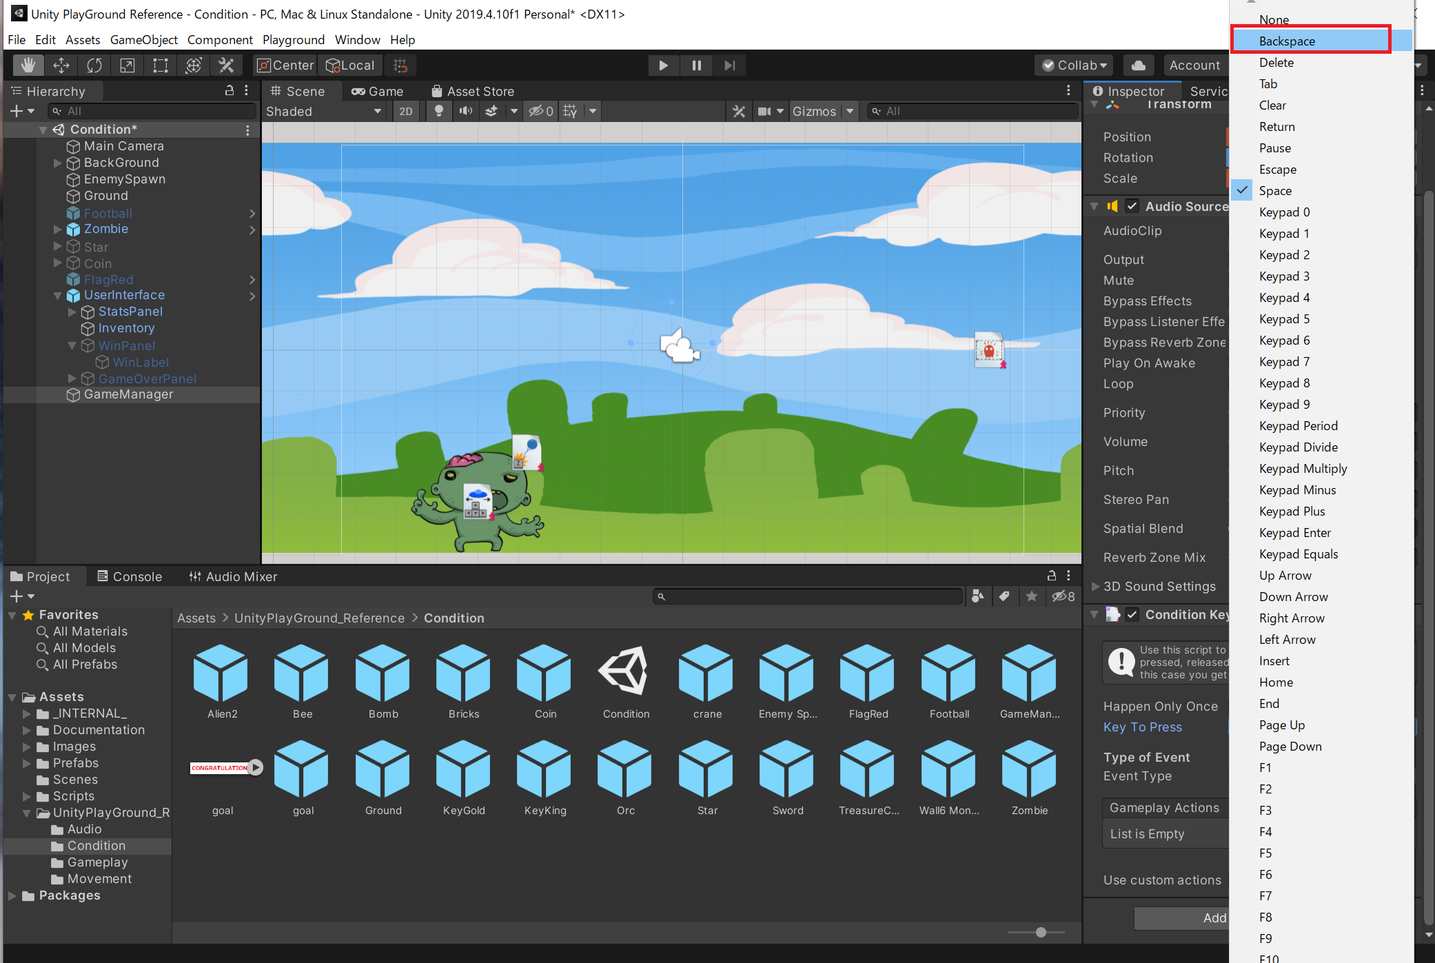This screenshot has width=1435, height=963.
Task: Select the Hand tool in toolbar
Action: click(28, 65)
